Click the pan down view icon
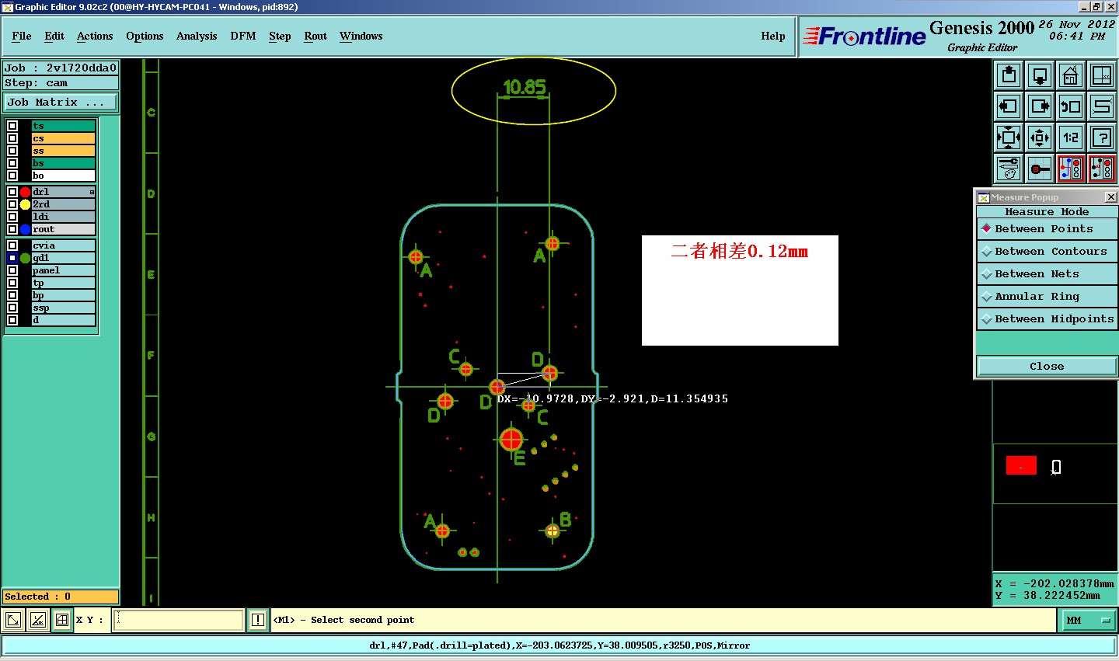 click(x=1040, y=75)
